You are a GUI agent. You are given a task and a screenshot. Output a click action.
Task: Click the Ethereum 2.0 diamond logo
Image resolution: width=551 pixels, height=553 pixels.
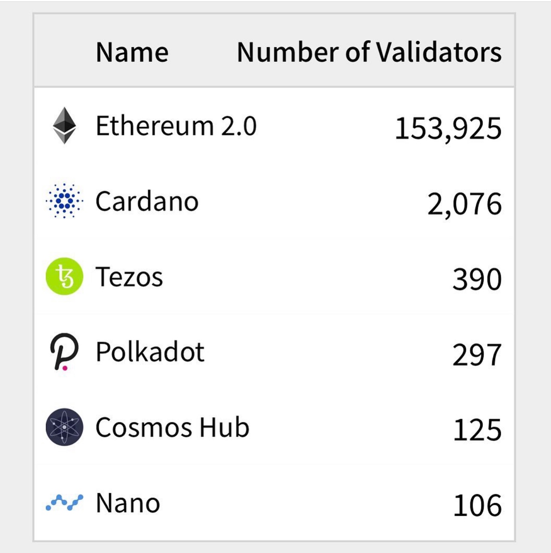coord(64,125)
